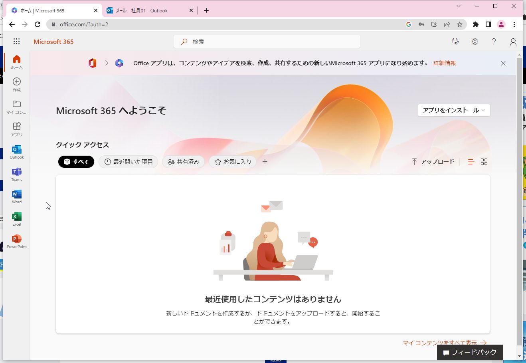
Task: Open the Create (作成) sidebar item
Action: (17, 85)
